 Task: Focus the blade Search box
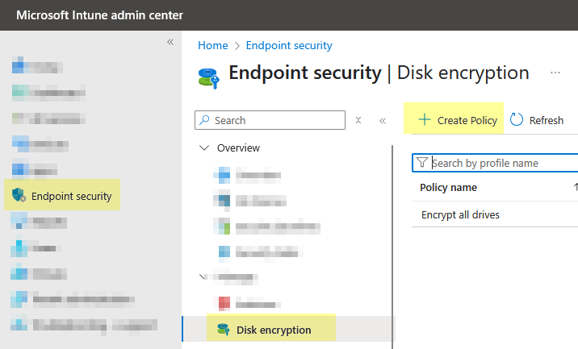click(270, 120)
